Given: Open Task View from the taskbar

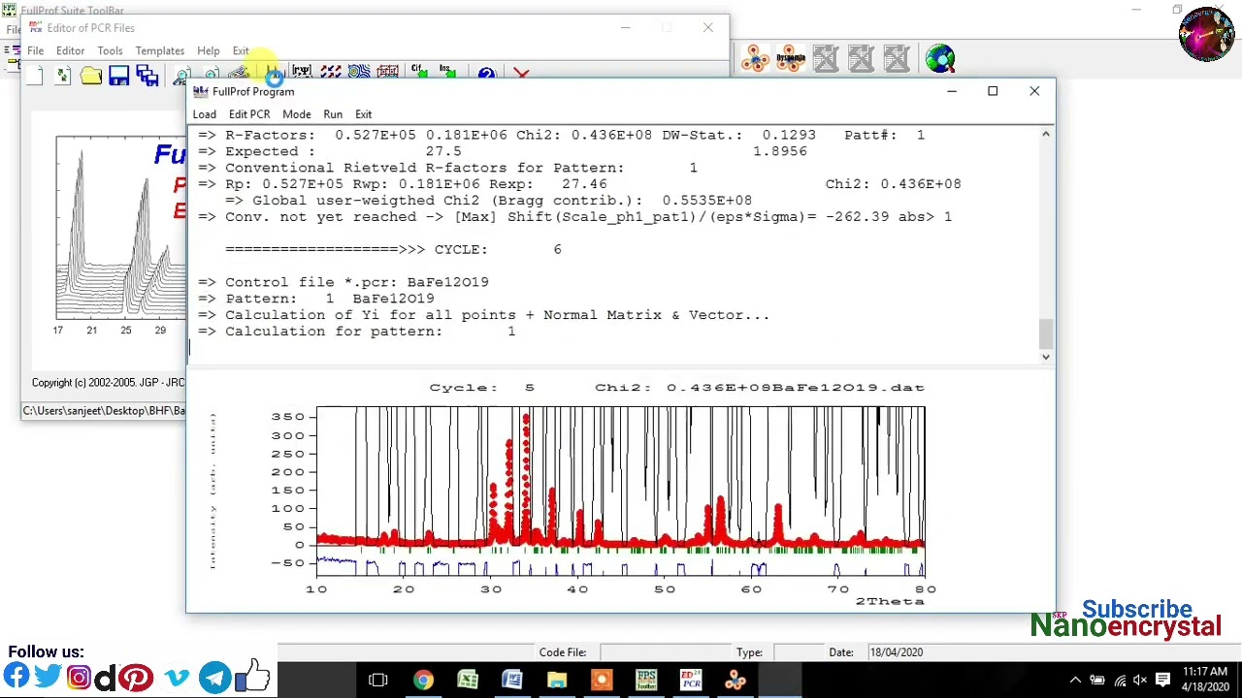Looking at the screenshot, I should pos(378,680).
